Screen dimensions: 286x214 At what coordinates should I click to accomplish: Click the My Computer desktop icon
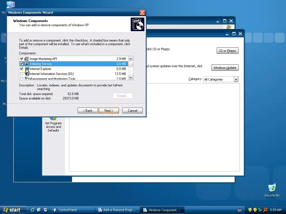[x=10, y=4]
